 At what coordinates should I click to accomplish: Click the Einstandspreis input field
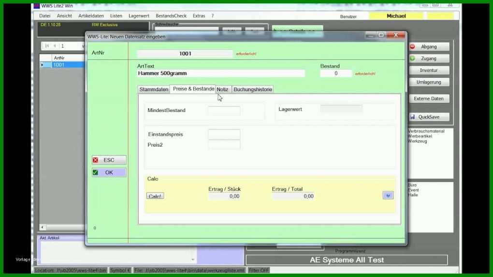coord(224,134)
